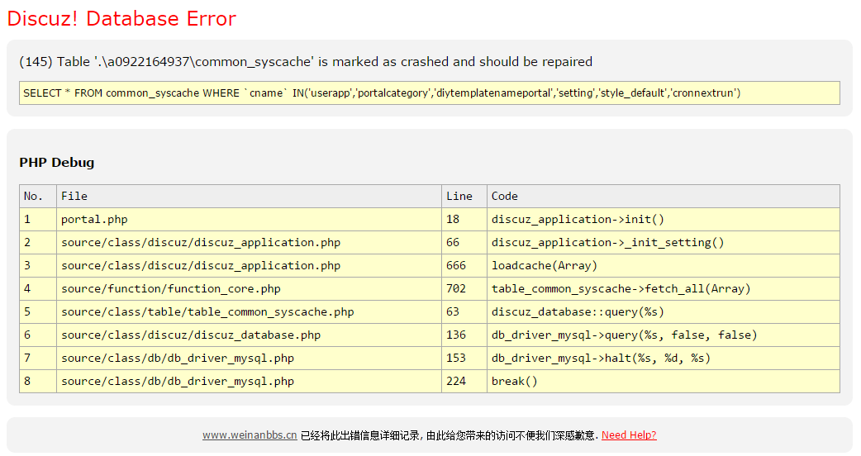The height and width of the screenshot is (456, 861).
Task: Click discuz_database::query(%s) code cell
Action: [664, 311]
